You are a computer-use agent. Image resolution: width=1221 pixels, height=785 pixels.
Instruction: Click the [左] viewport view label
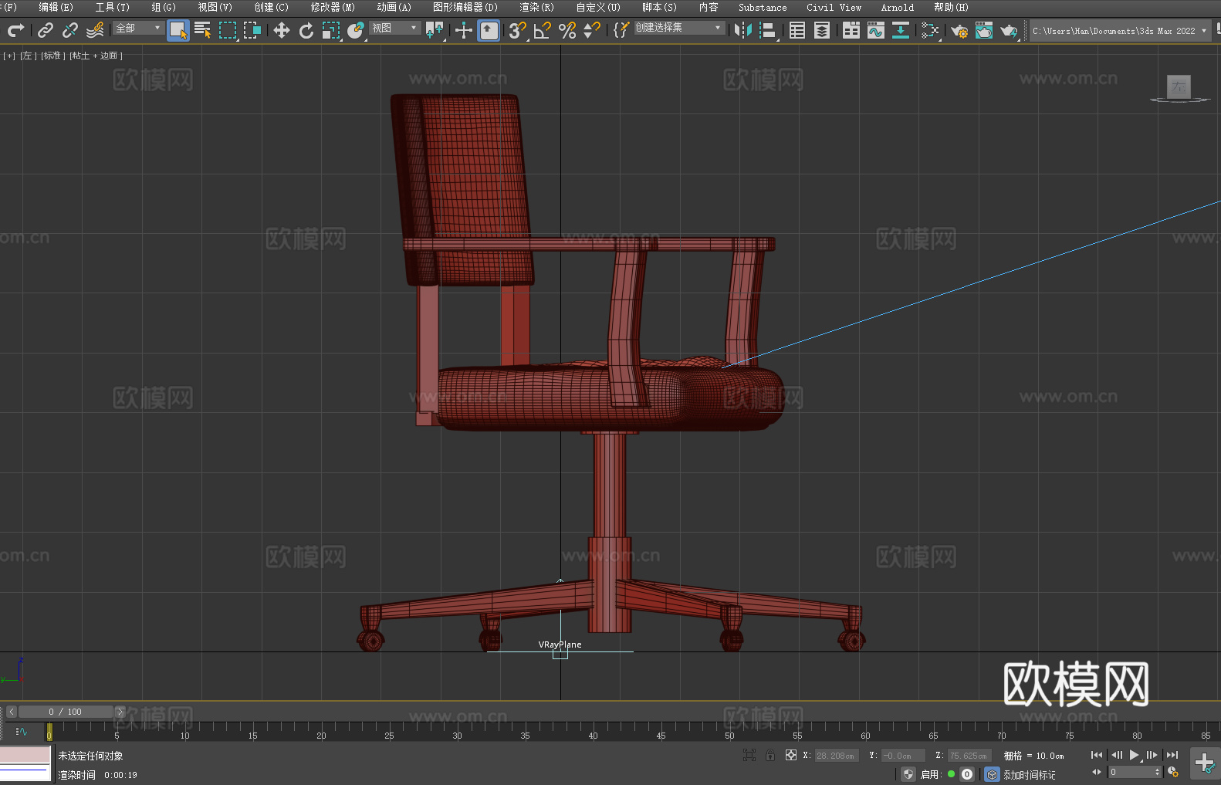click(x=28, y=56)
